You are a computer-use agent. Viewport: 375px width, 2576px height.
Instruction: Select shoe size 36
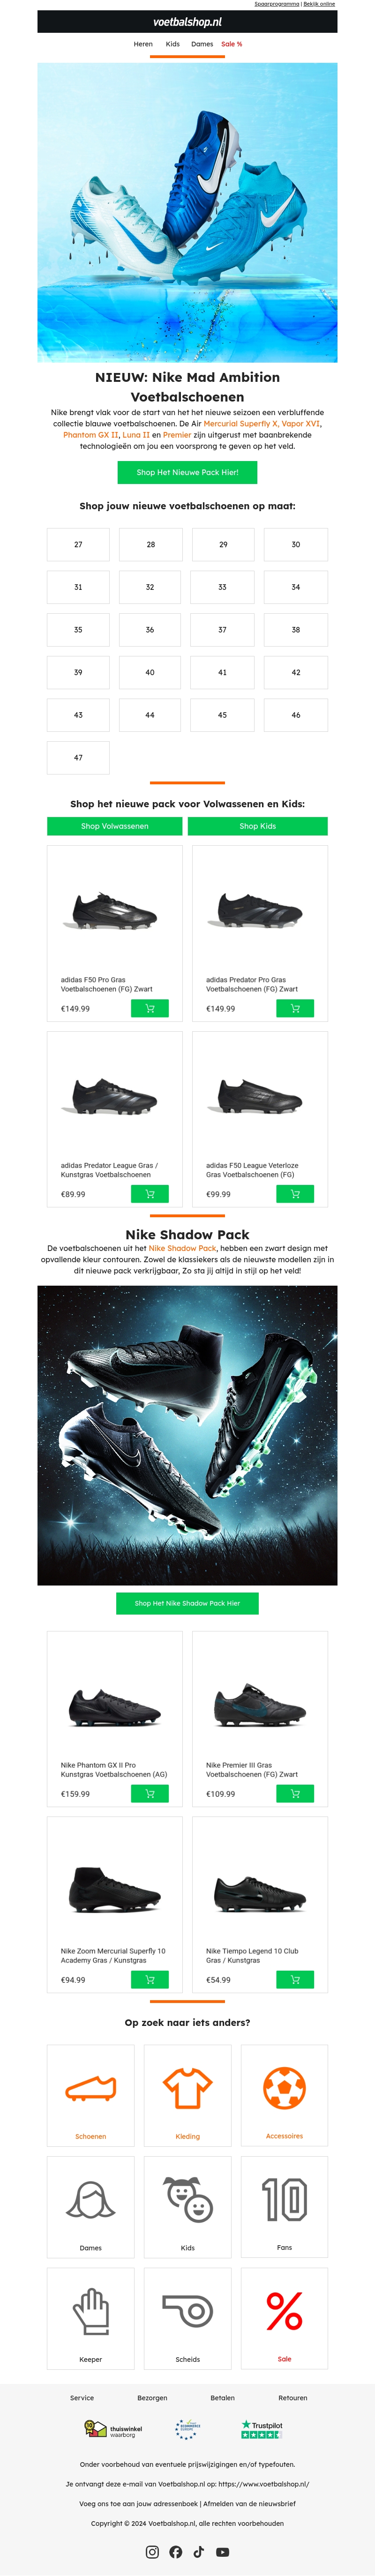[150, 630]
